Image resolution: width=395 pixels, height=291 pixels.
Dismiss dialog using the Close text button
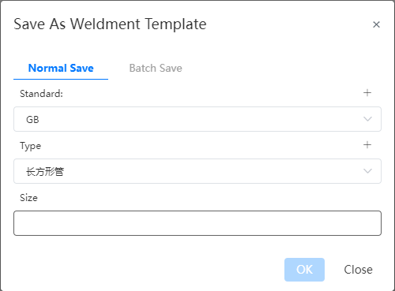tap(358, 270)
